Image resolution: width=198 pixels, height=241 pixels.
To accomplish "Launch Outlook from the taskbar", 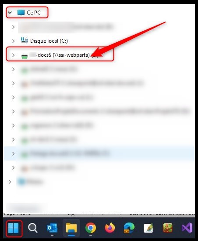I will (x=52, y=228).
